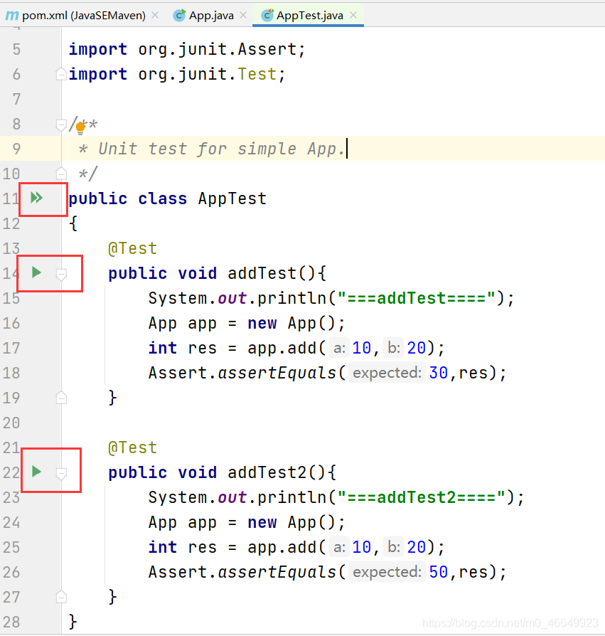The width and height of the screenshot is (605, 636).
Task: Collapse the import block at line 6
Action: [x=60, y=74]
